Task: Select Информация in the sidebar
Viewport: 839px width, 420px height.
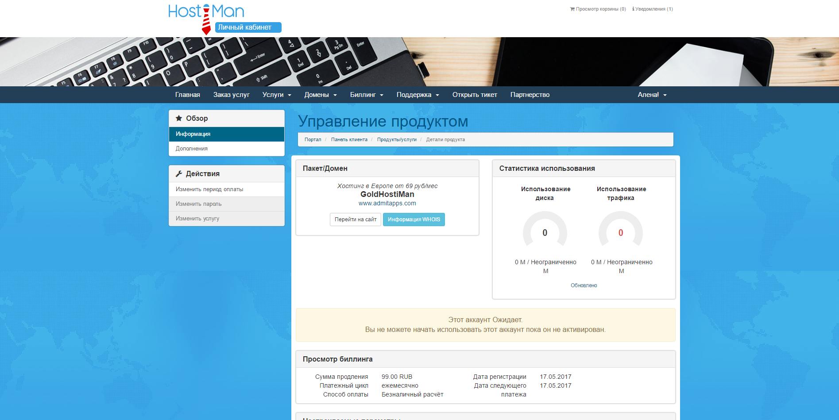Action: (x=227, y=134)
